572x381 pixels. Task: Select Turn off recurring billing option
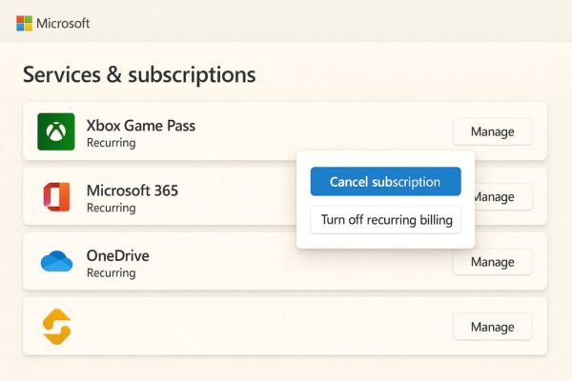[385, 220]
